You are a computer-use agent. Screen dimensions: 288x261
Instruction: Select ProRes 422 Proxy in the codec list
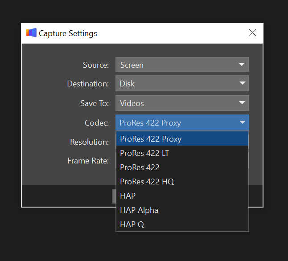click(x=182, y=139)
